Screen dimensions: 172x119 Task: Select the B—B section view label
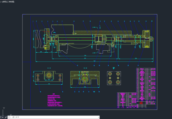(85, 68)
